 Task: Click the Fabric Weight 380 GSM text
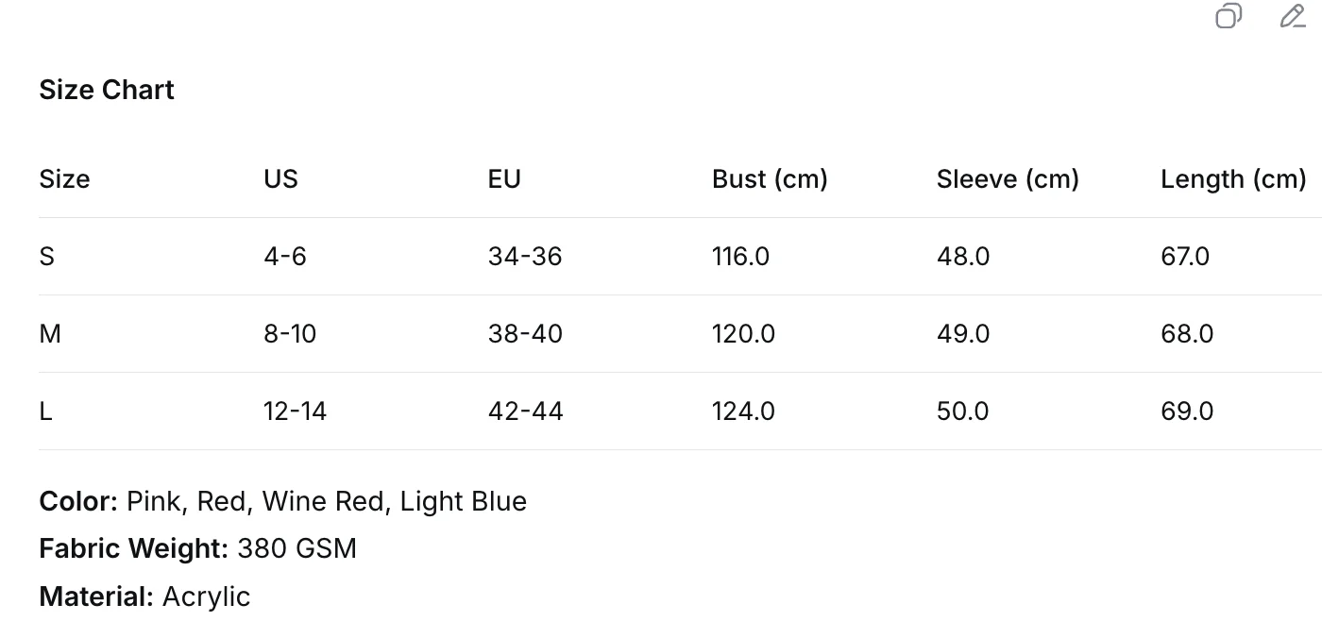click(198, 548)
